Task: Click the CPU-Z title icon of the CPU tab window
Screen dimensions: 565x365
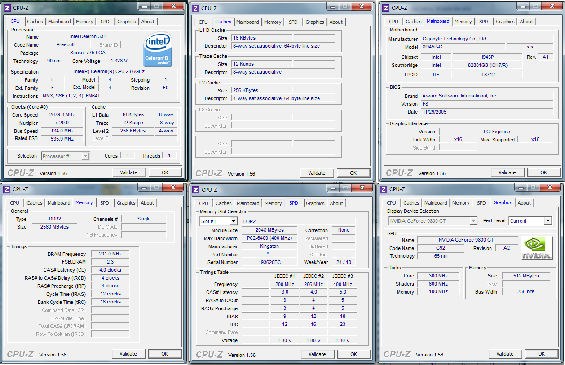Action: pos(7,7)
